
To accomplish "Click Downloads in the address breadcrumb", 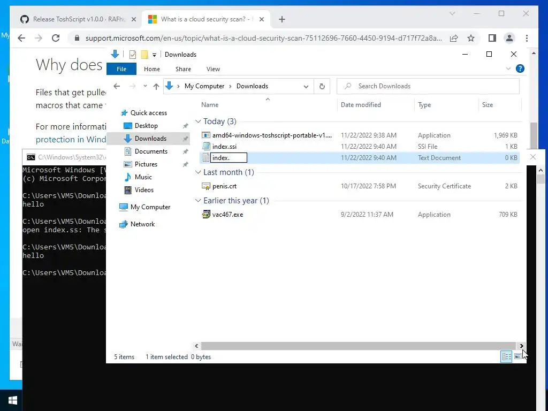I will (x=252, y=86).
